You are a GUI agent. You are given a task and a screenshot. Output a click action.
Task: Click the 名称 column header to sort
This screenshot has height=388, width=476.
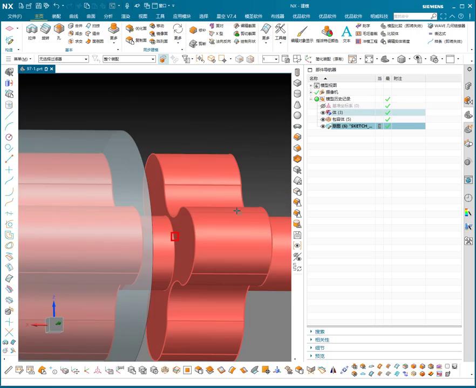[x=314, y=79]
